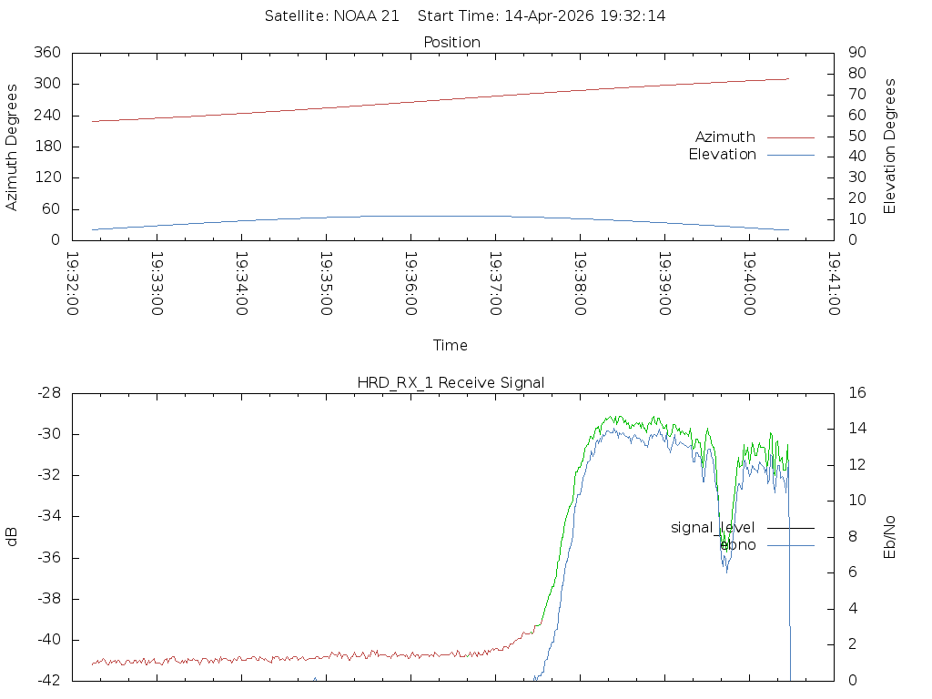Click the 19:41:00 time tick label
932x699 pixels.
tap(833, 284)
